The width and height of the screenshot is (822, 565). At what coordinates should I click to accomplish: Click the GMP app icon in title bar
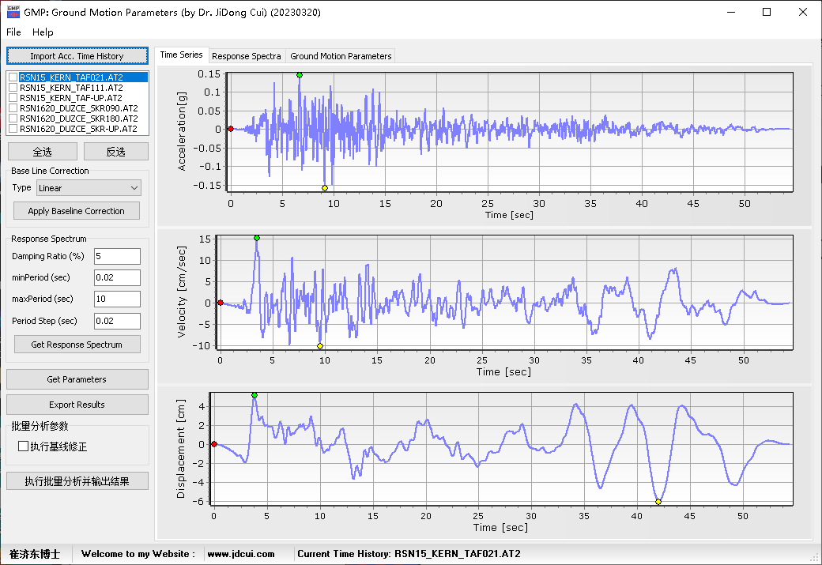tap(13, 12)
